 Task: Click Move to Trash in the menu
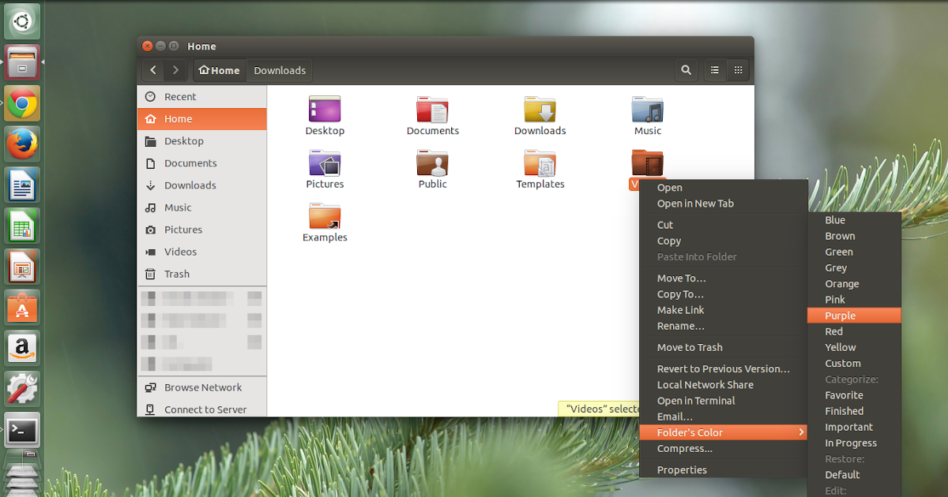[x=690, y=347]
